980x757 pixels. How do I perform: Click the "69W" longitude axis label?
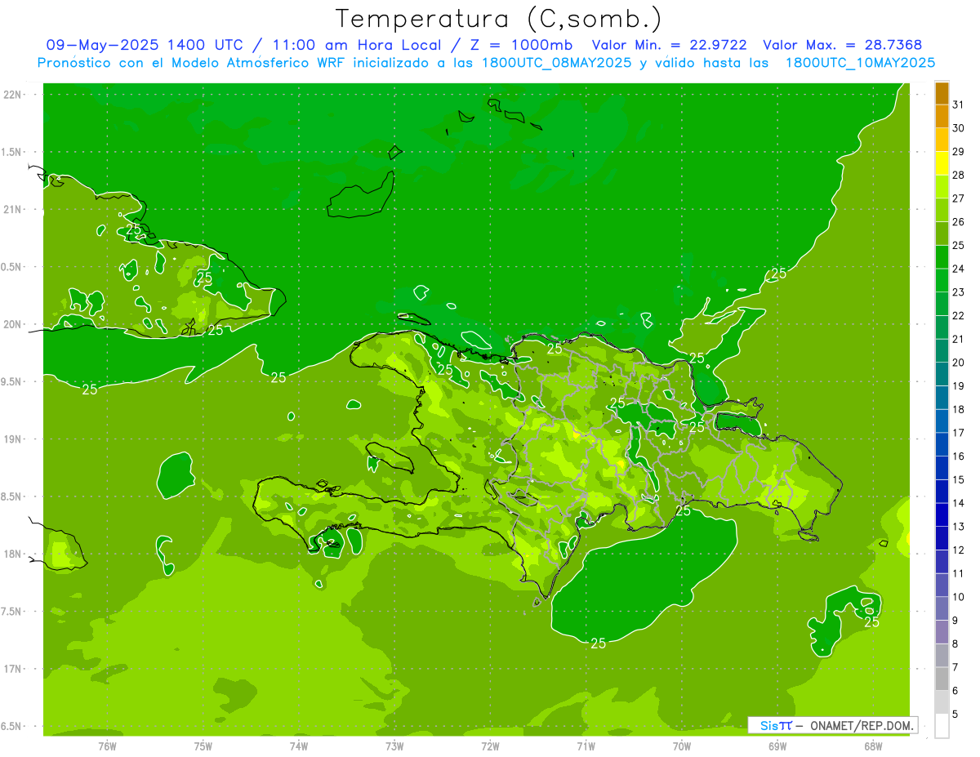point(777,746)
